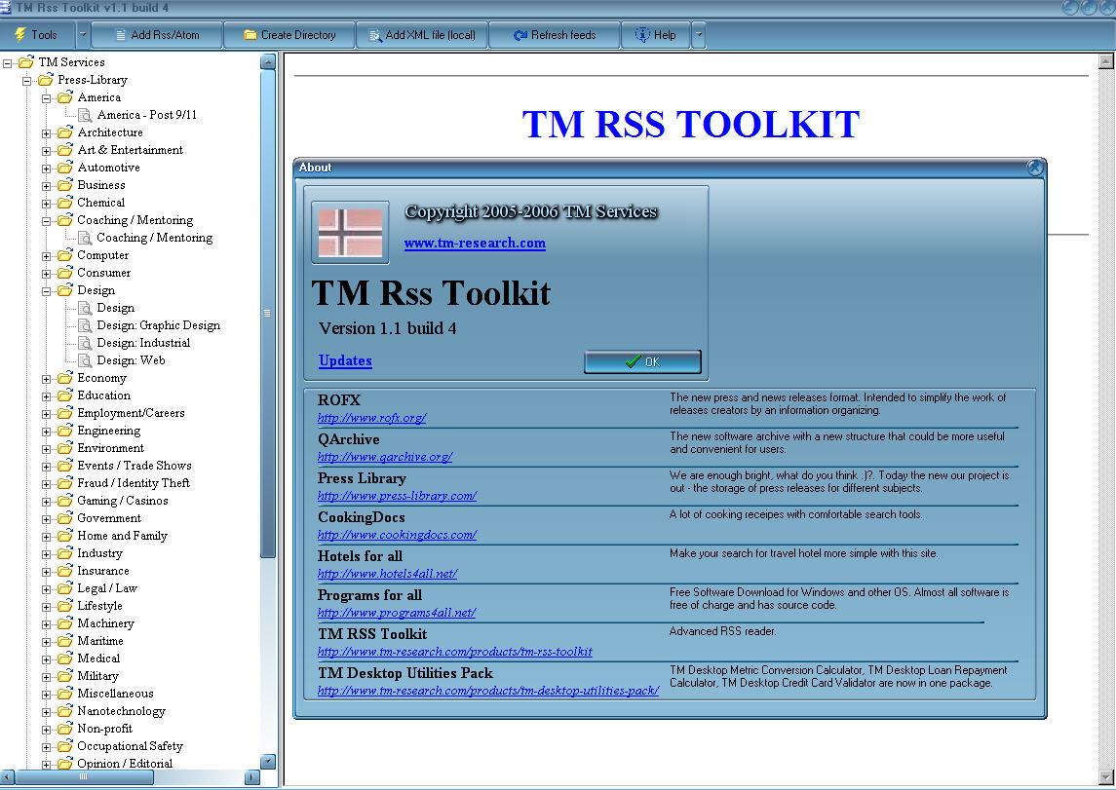The image size is (1116, 790).
Task: Click the Nanotechnology folder icon
Action: [64, 710]
